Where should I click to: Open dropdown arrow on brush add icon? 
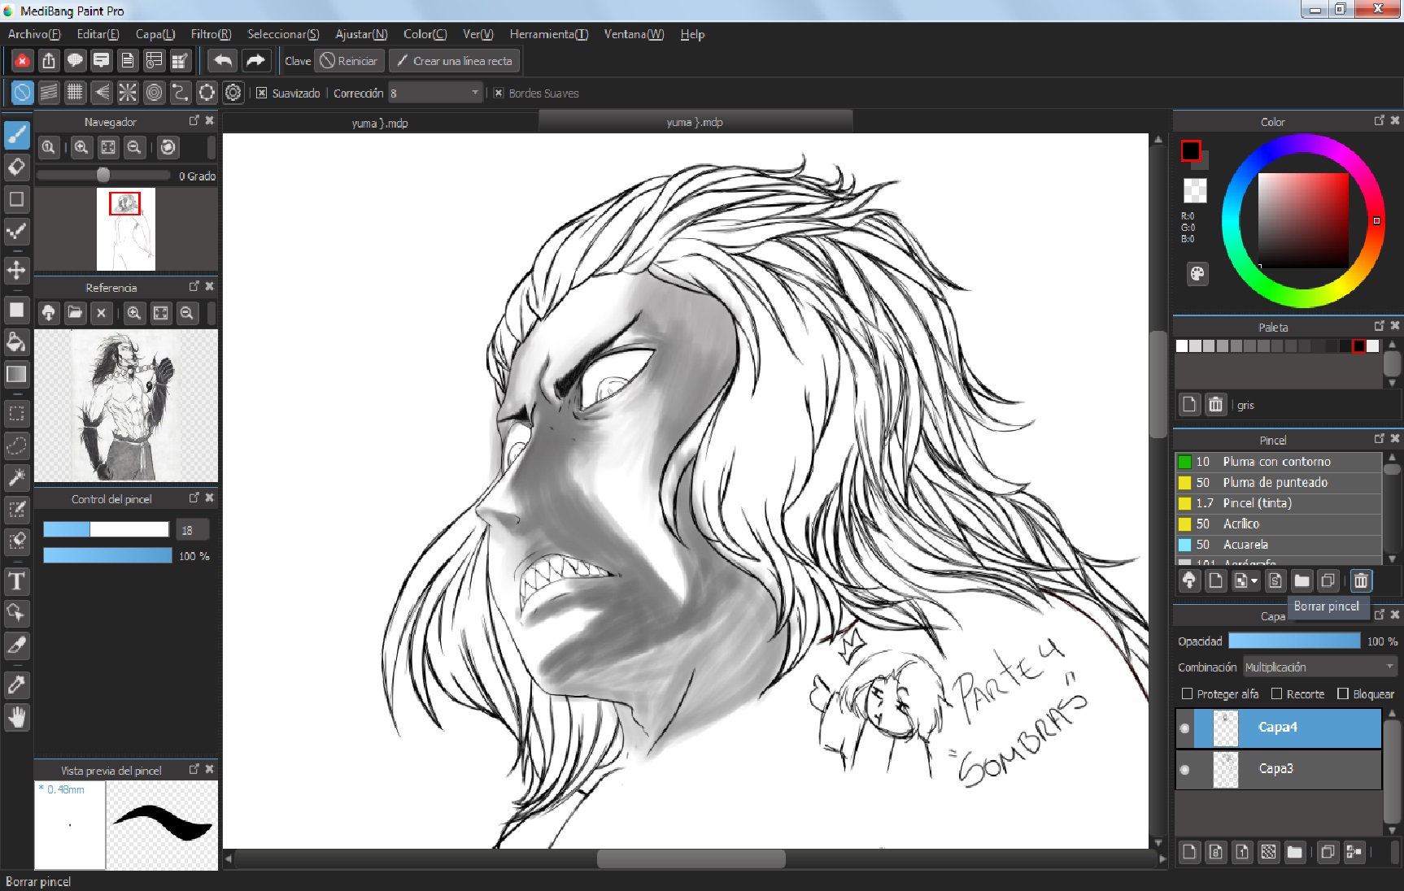point(1254,580)
